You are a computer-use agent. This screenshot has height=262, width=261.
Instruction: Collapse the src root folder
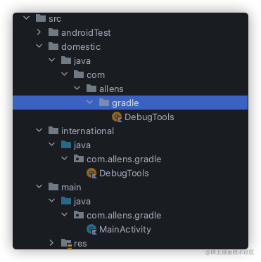point(26,18)
